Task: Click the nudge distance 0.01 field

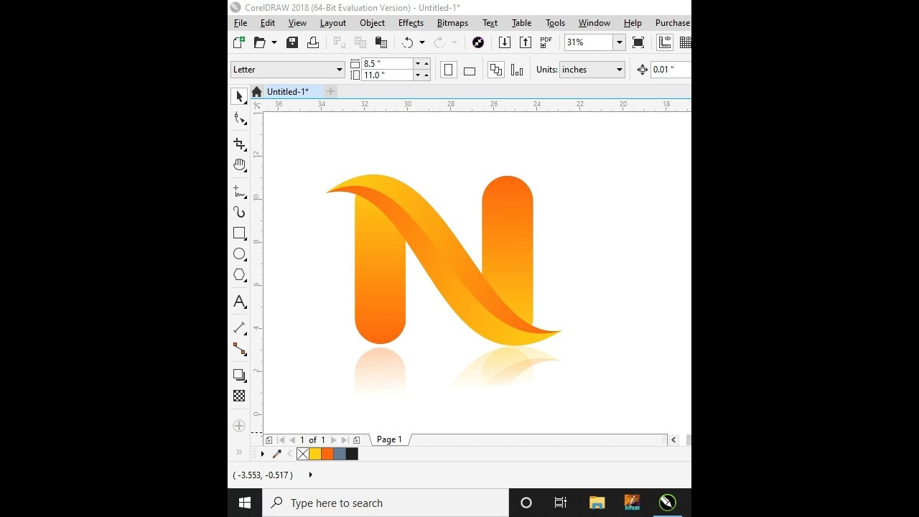Action: (x=671, y=70)
